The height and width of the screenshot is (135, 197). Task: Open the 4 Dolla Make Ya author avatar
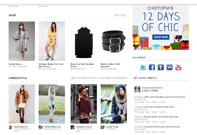click(x=40, y=127)
